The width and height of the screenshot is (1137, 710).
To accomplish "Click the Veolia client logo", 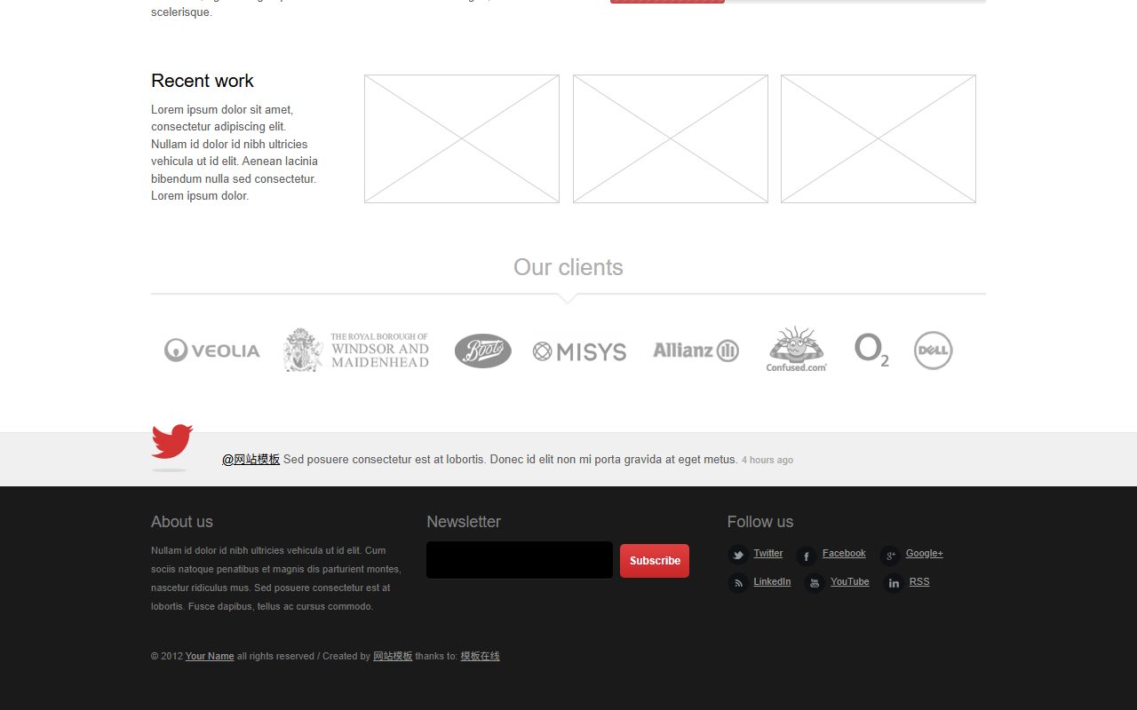I will (x=212, y=351).
